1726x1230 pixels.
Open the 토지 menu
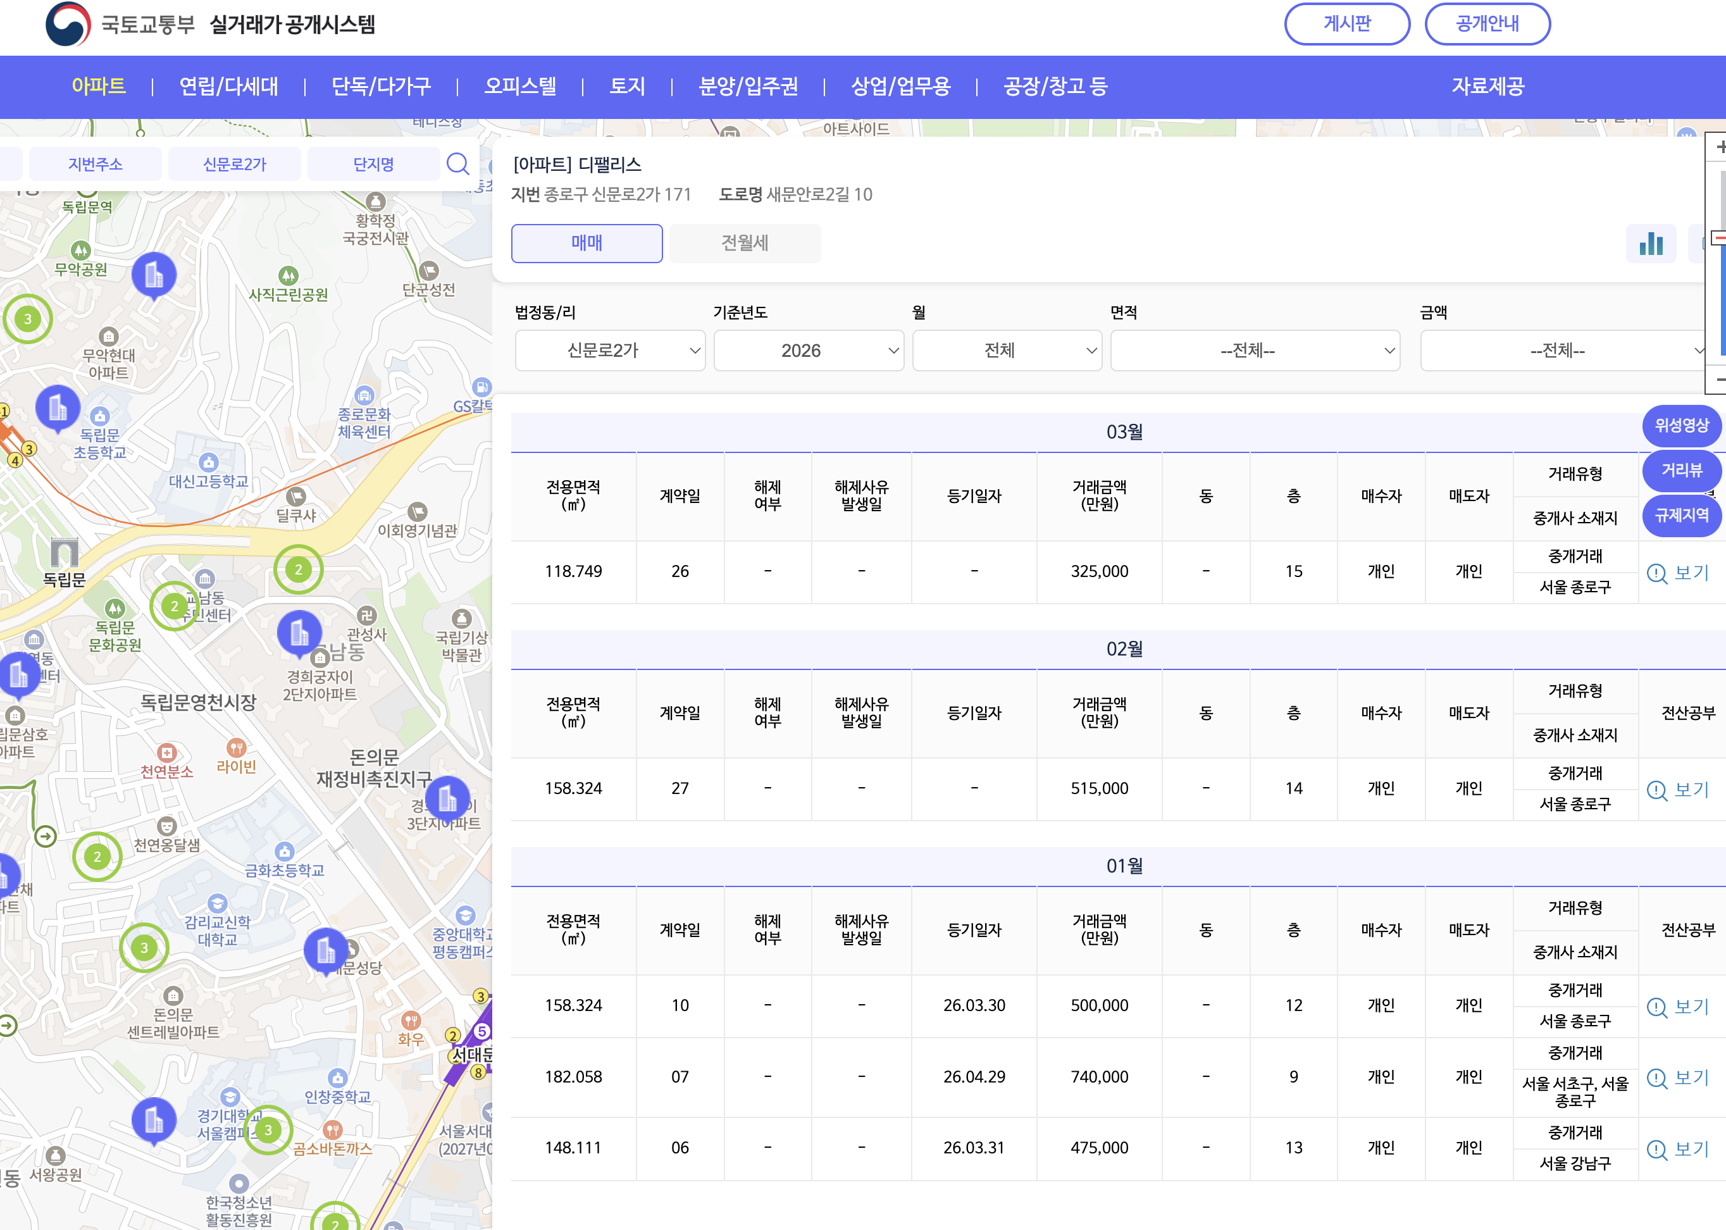[627, 86]
